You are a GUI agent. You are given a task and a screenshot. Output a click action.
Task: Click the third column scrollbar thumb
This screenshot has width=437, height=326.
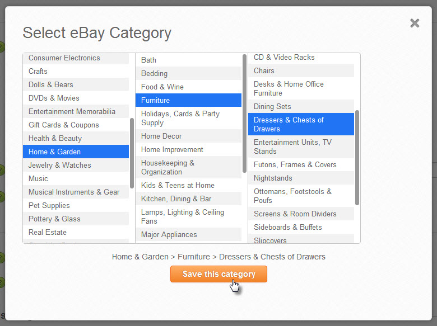coord(357,158)
